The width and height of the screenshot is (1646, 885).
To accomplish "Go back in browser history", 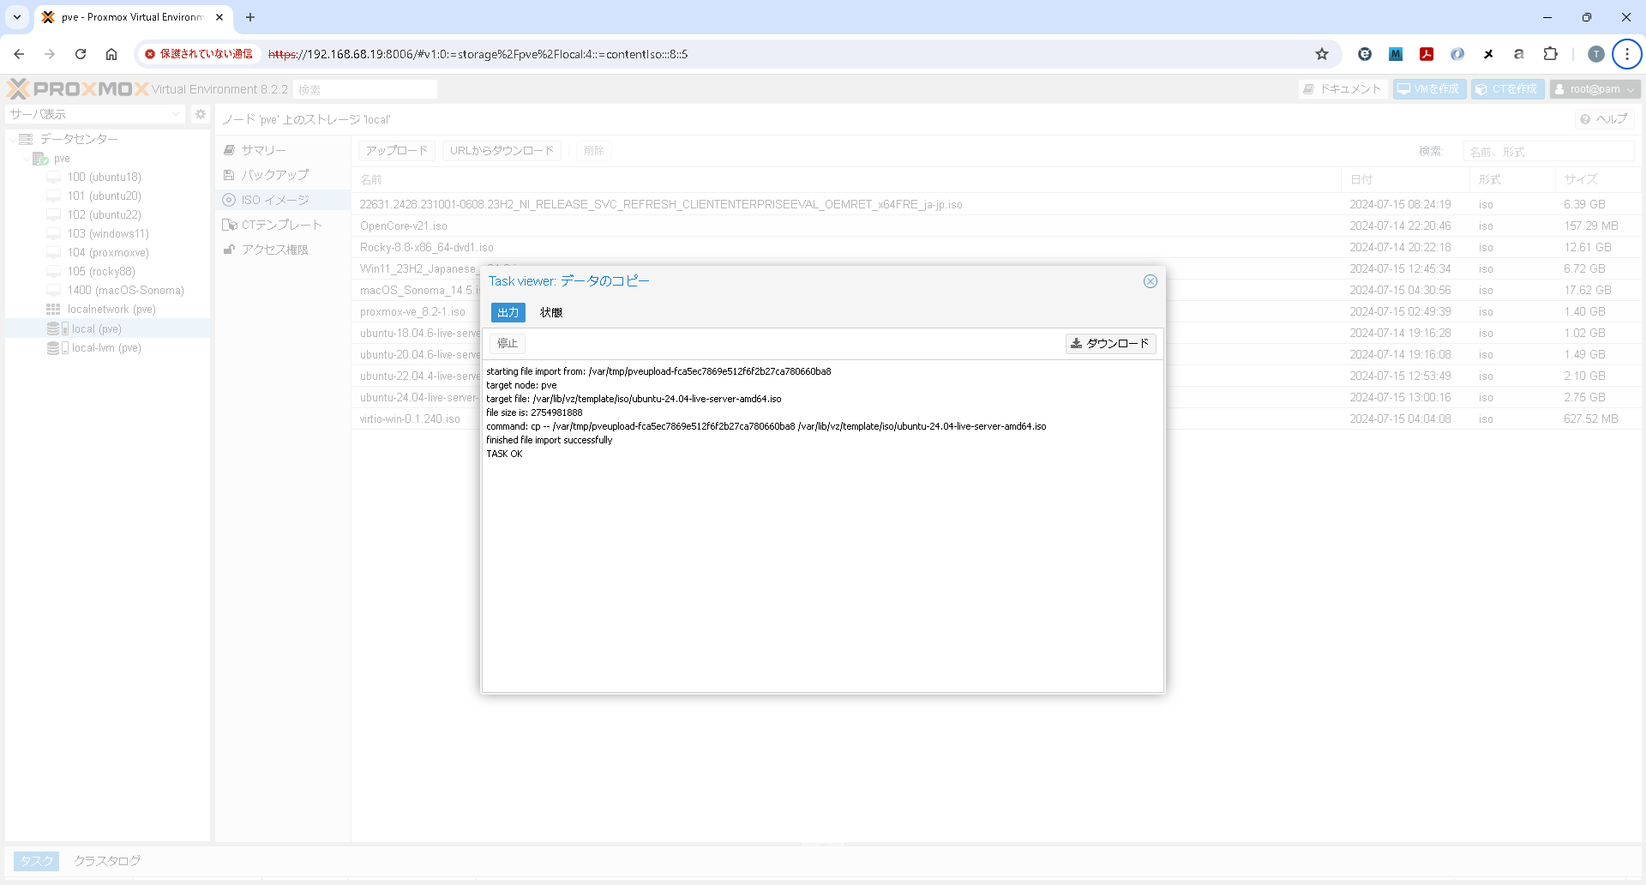I will [19, 54].
